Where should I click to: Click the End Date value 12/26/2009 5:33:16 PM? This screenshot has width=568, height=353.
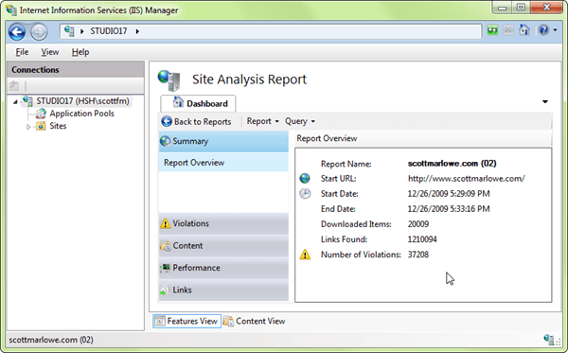(449, 209)
